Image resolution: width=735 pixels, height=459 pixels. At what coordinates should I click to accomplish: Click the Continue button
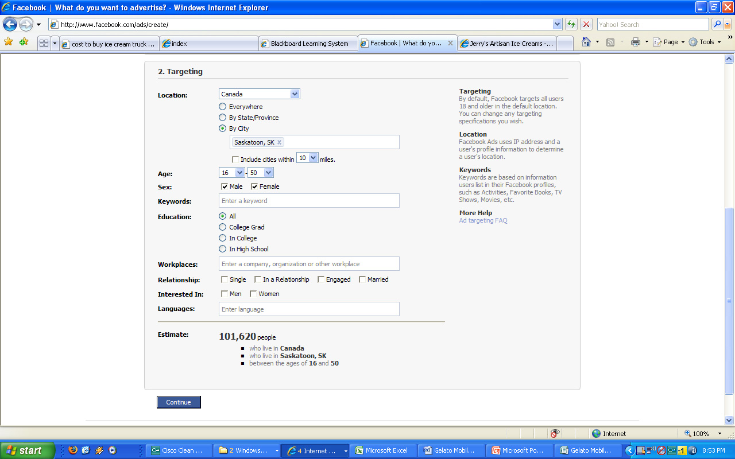pos(179,402)
